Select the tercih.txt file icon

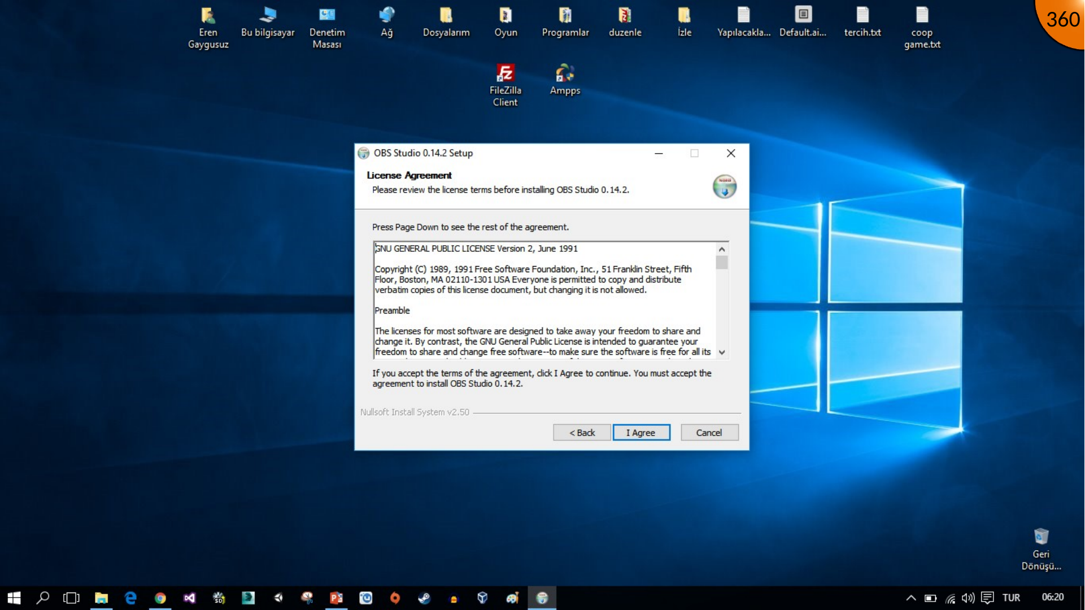click(x=862, y=22)
